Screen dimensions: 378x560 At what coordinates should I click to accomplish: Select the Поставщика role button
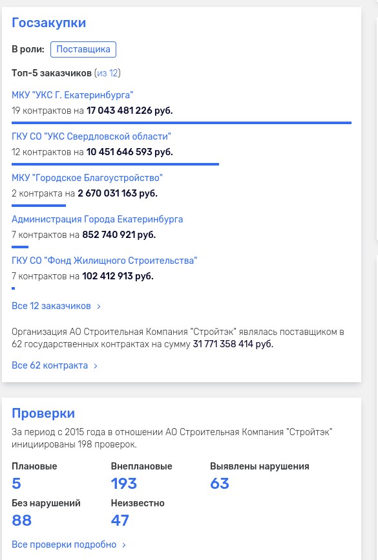pos(83,49)
